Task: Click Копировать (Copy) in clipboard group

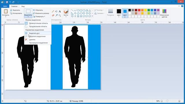Action: (16, 13)
